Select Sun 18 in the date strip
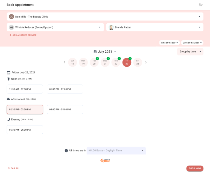The width and height of the screenshot is (210, 173). coord(72,62)
